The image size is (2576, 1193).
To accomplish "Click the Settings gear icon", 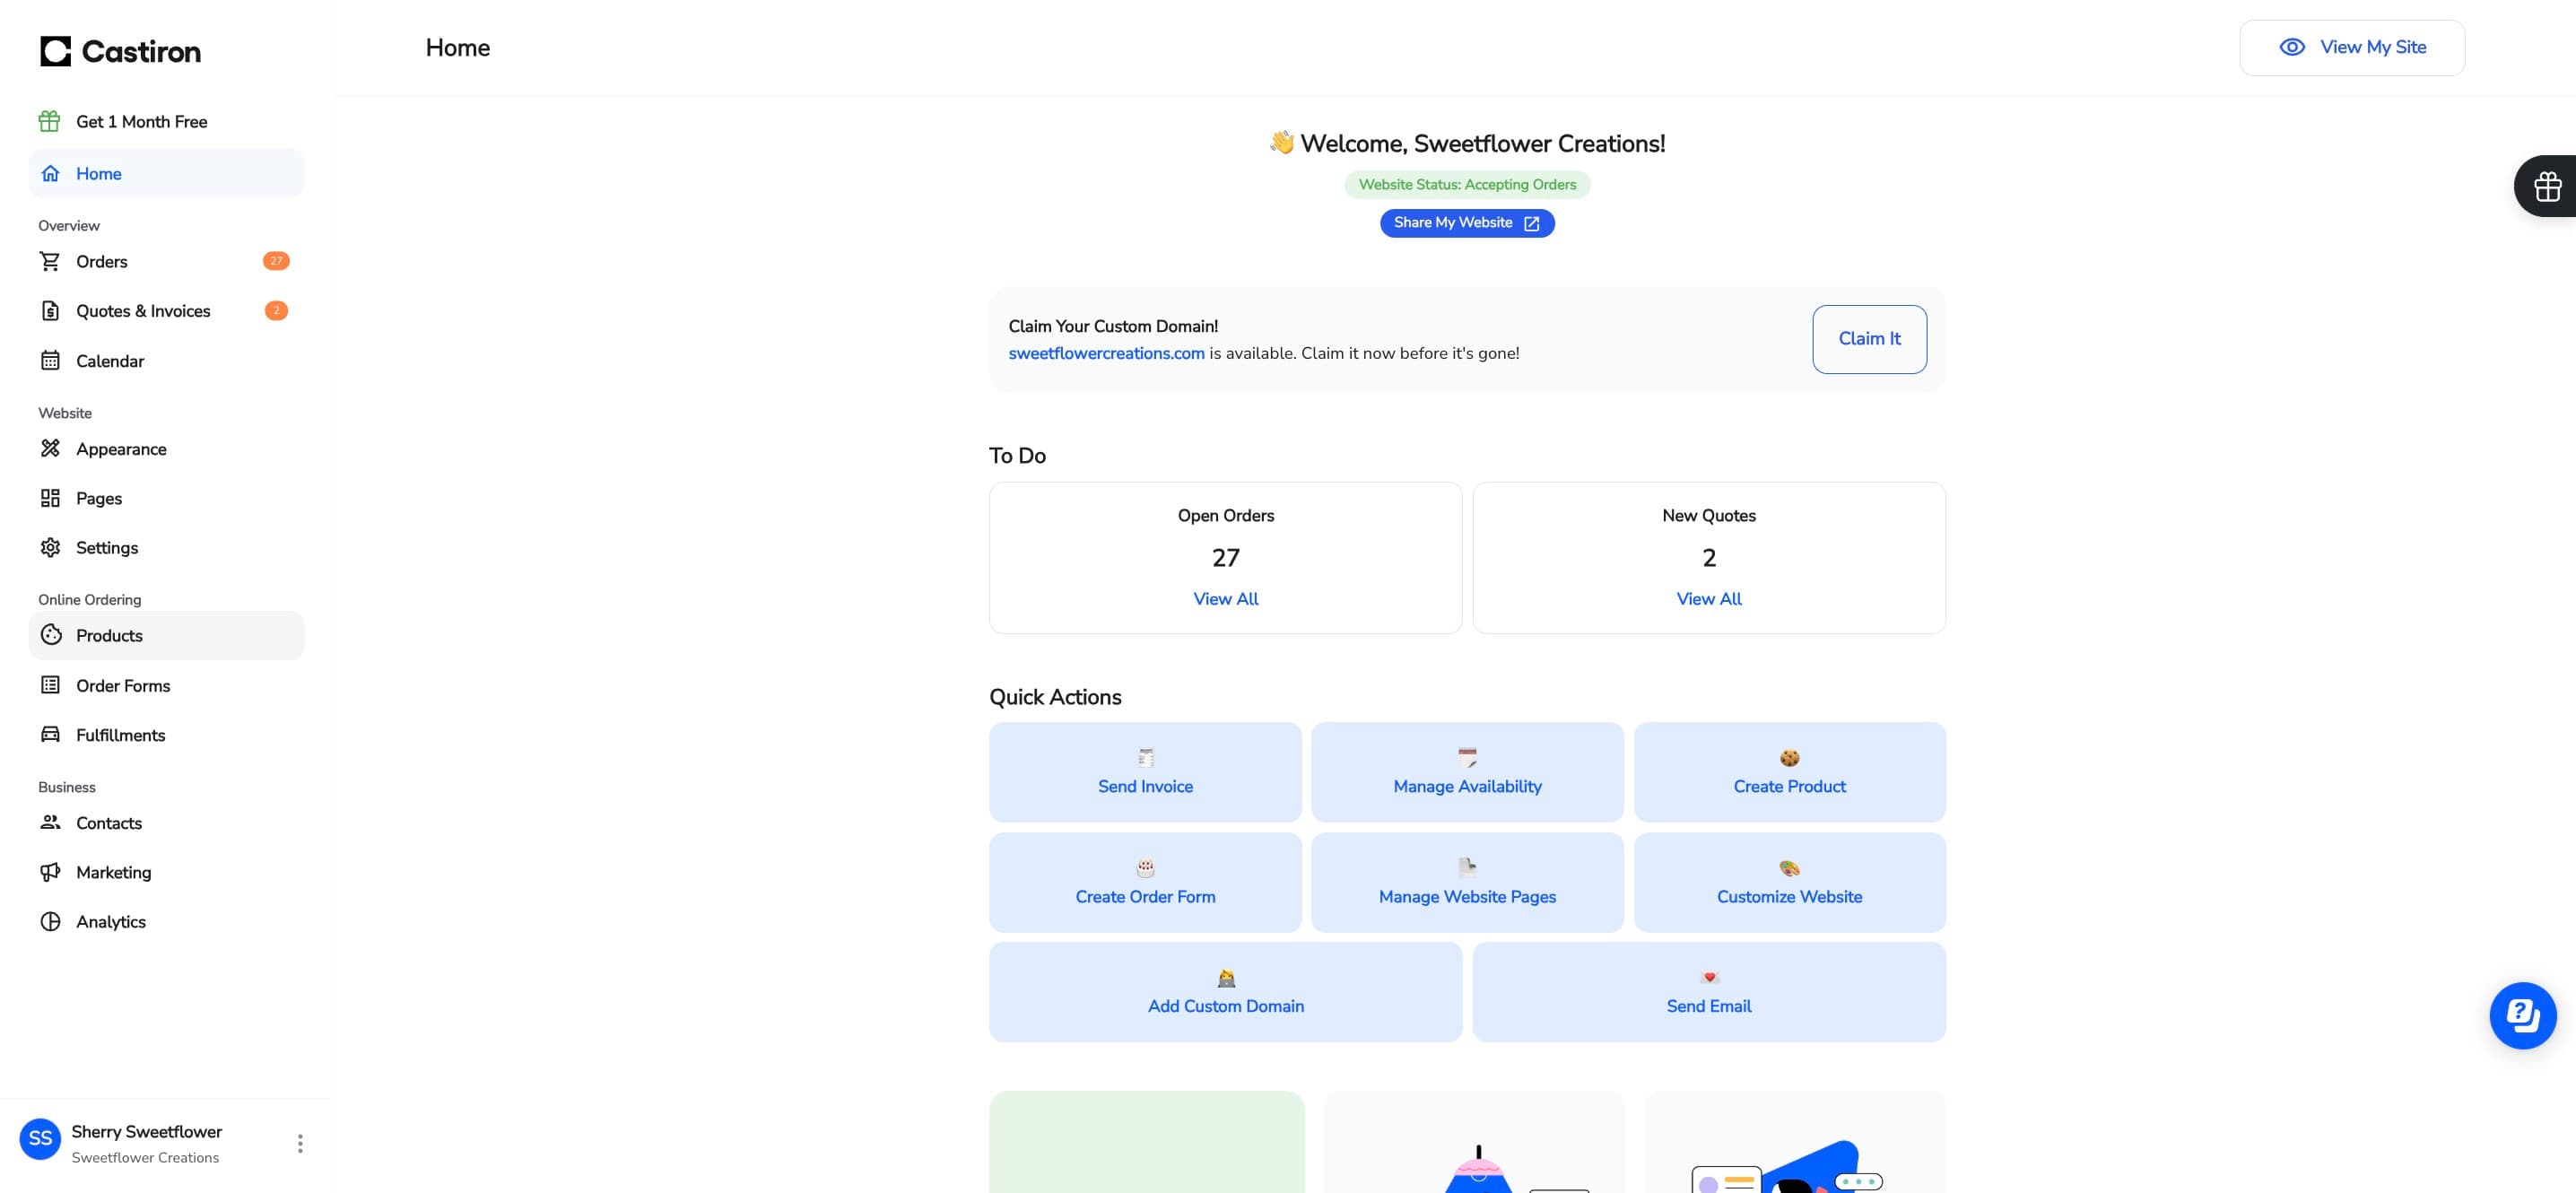I will [50, 547].
